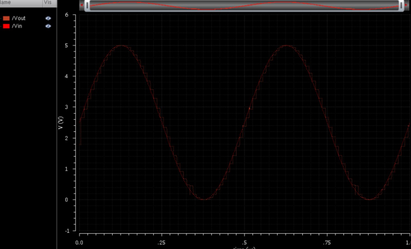
Task: Select the /Vin signal name in the legend
Action: [17, 26]
